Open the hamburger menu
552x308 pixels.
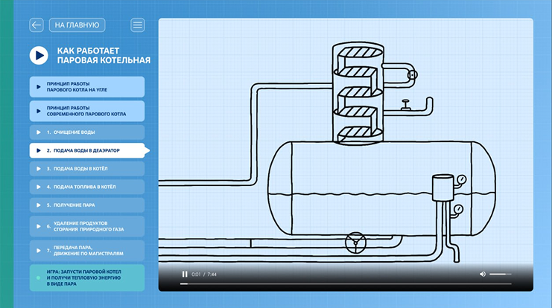138,25
